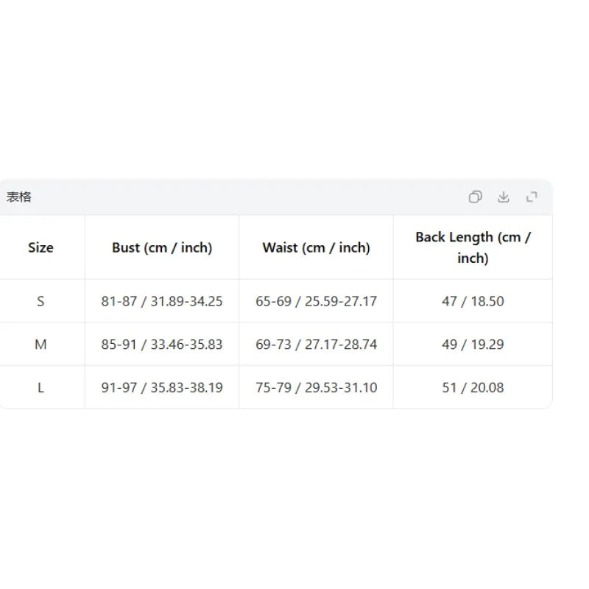Click bust value 85-91 / 33.46-35.83
This screenshot has width=589, height=589.
click(x=162, y=345)
